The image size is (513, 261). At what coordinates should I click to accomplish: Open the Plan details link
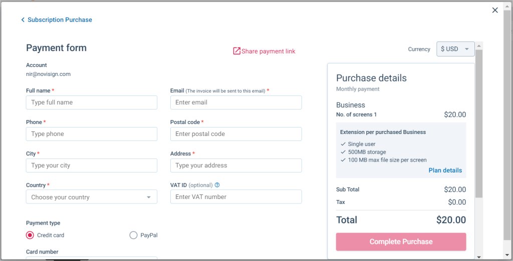[x=445, y=170]
